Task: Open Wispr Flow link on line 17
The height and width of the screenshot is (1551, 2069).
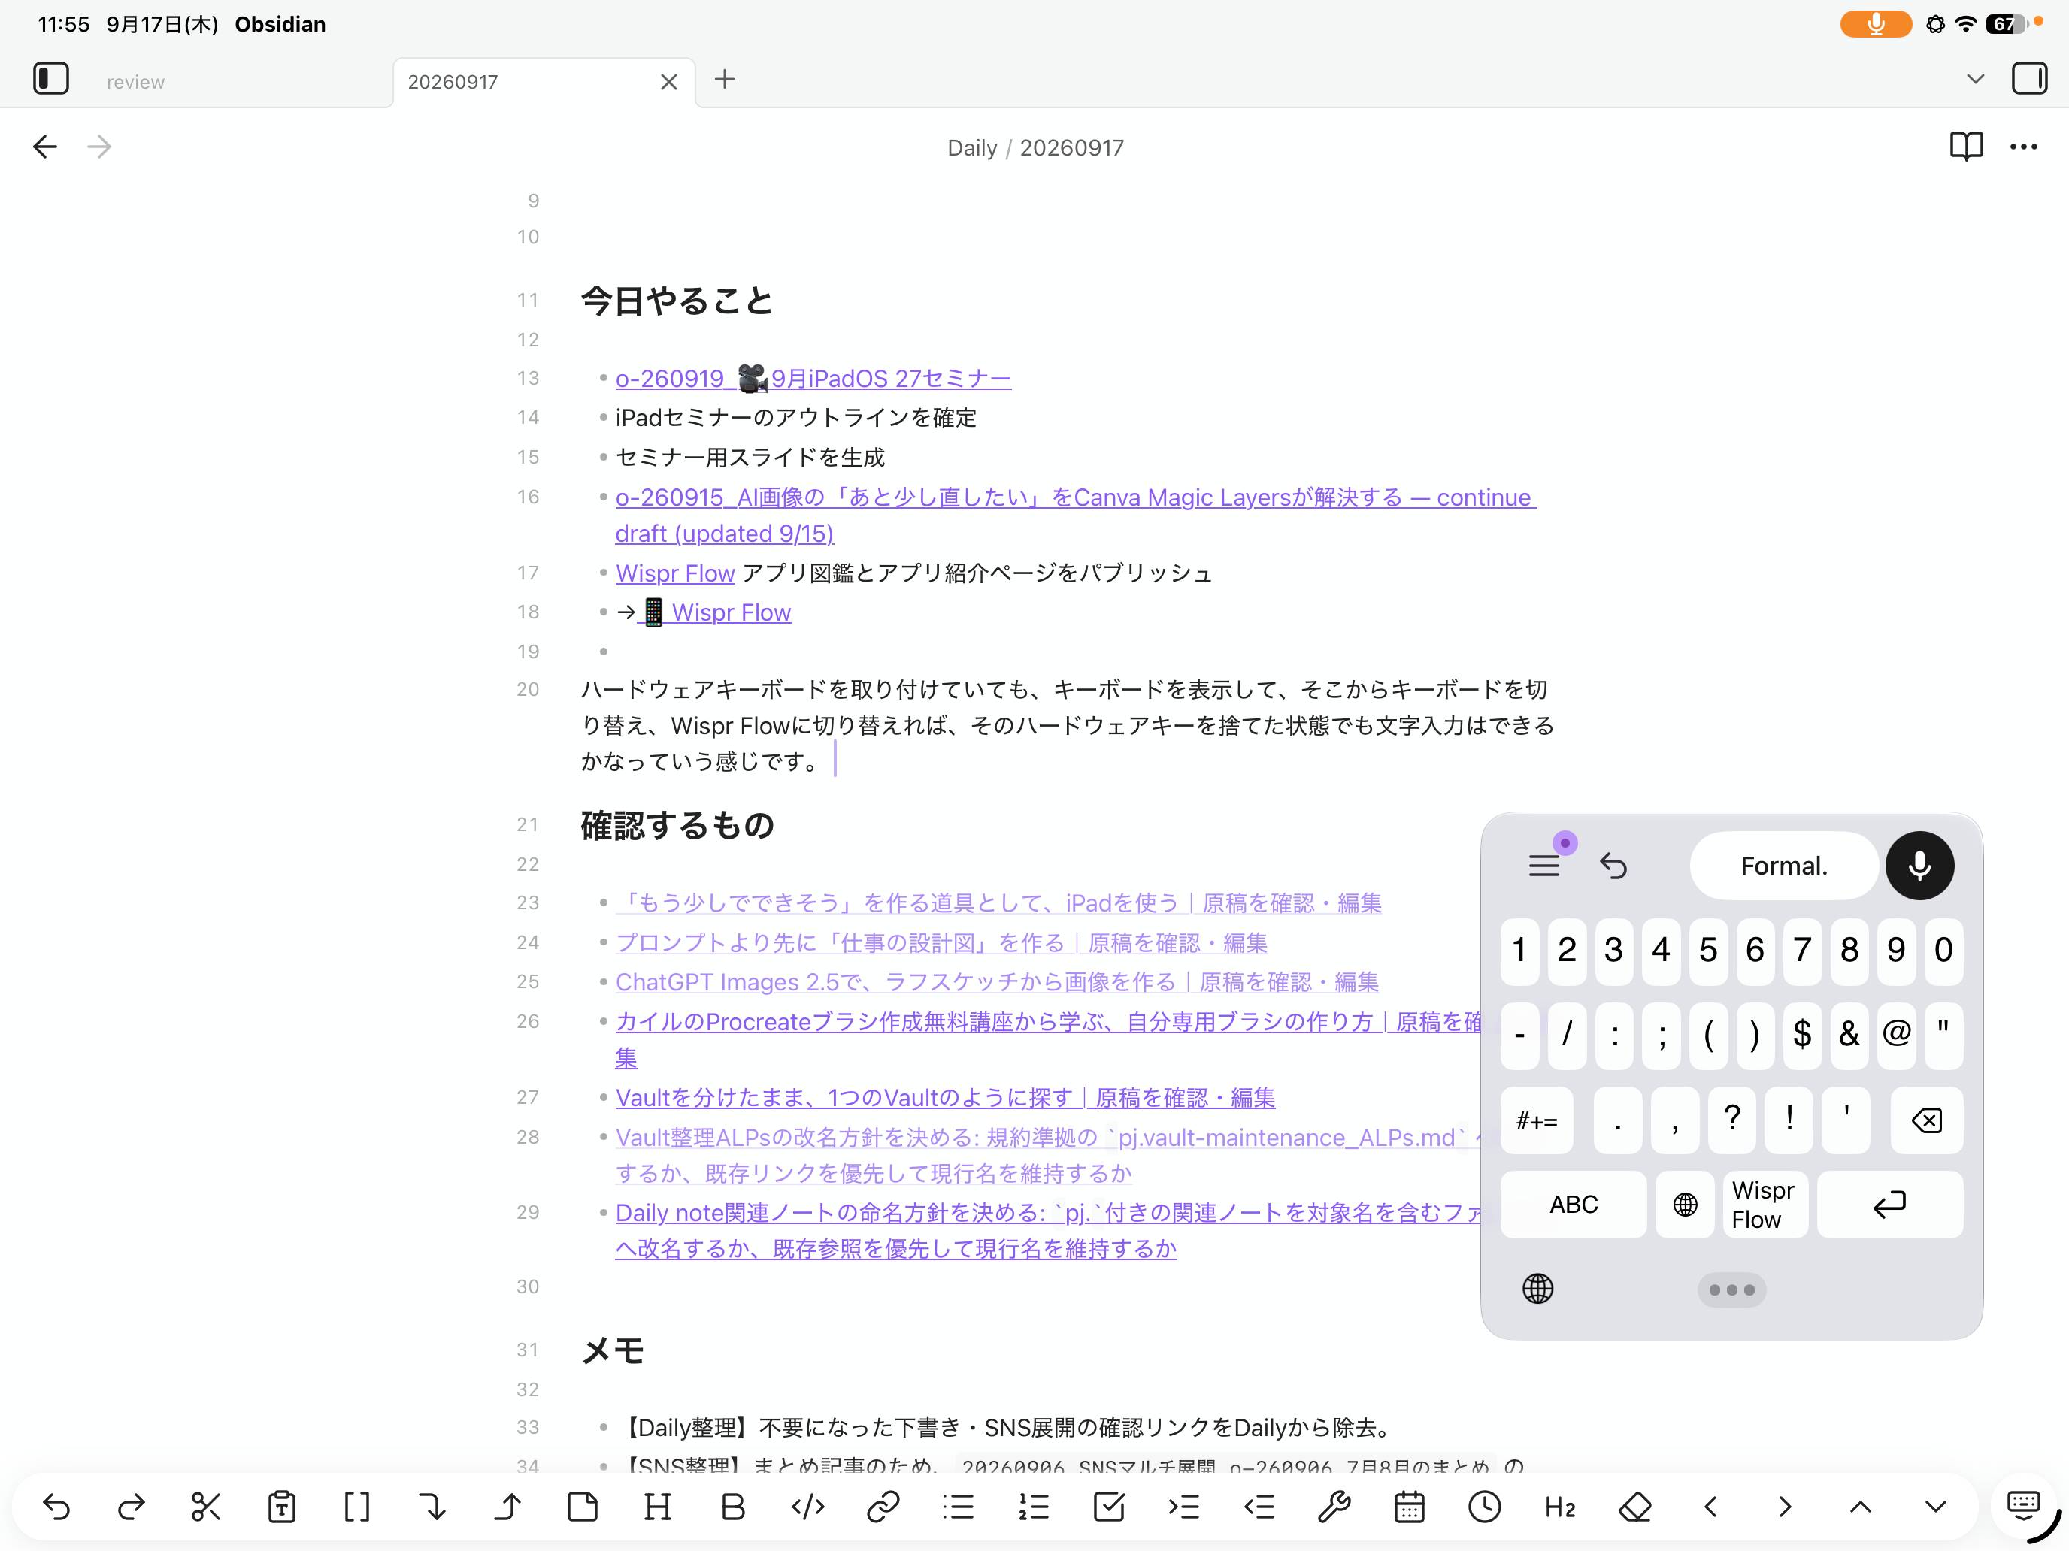Action: pos(674,573)
